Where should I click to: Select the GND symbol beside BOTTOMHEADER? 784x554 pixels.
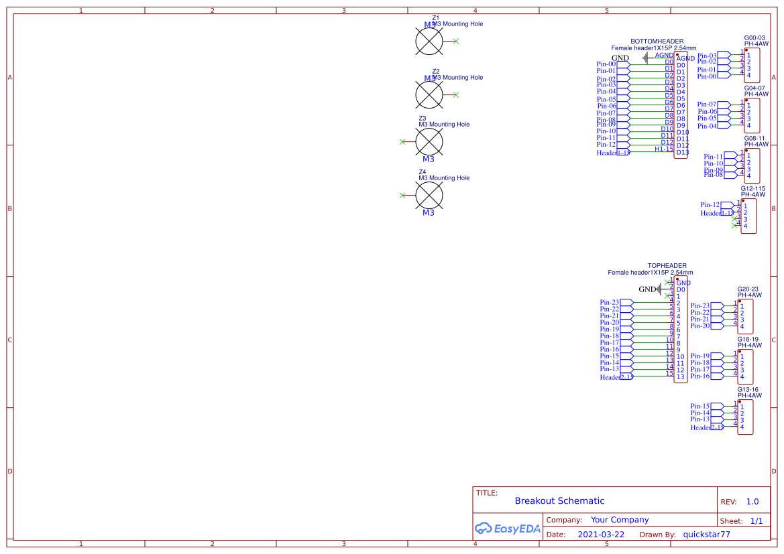pyautogui.click(x=645, y=58)
